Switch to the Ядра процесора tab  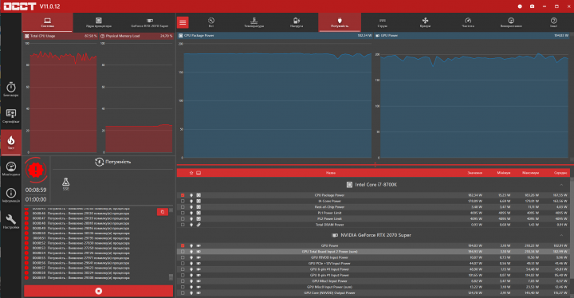(99, 22)
